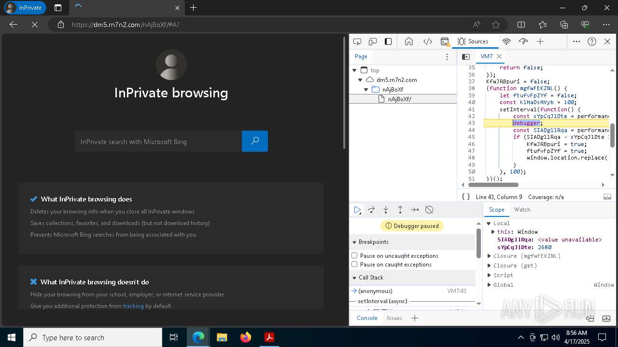This screenshot has height=347, width=618.
Task: Hide the navigator sidebar
Action: (x=466, y=57)
